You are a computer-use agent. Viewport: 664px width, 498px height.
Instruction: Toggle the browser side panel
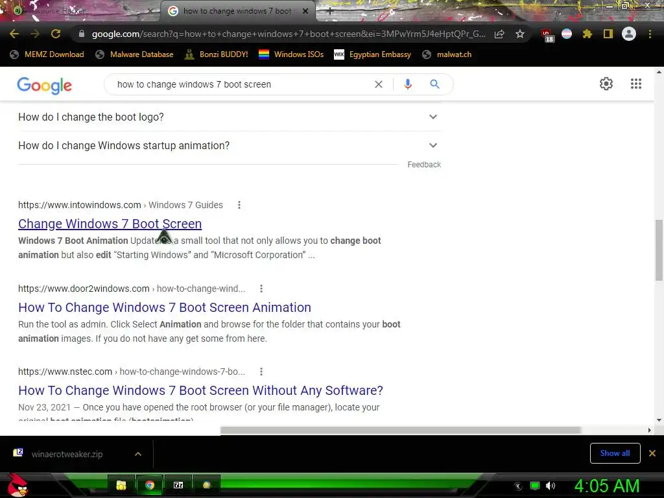pos(608,34)
